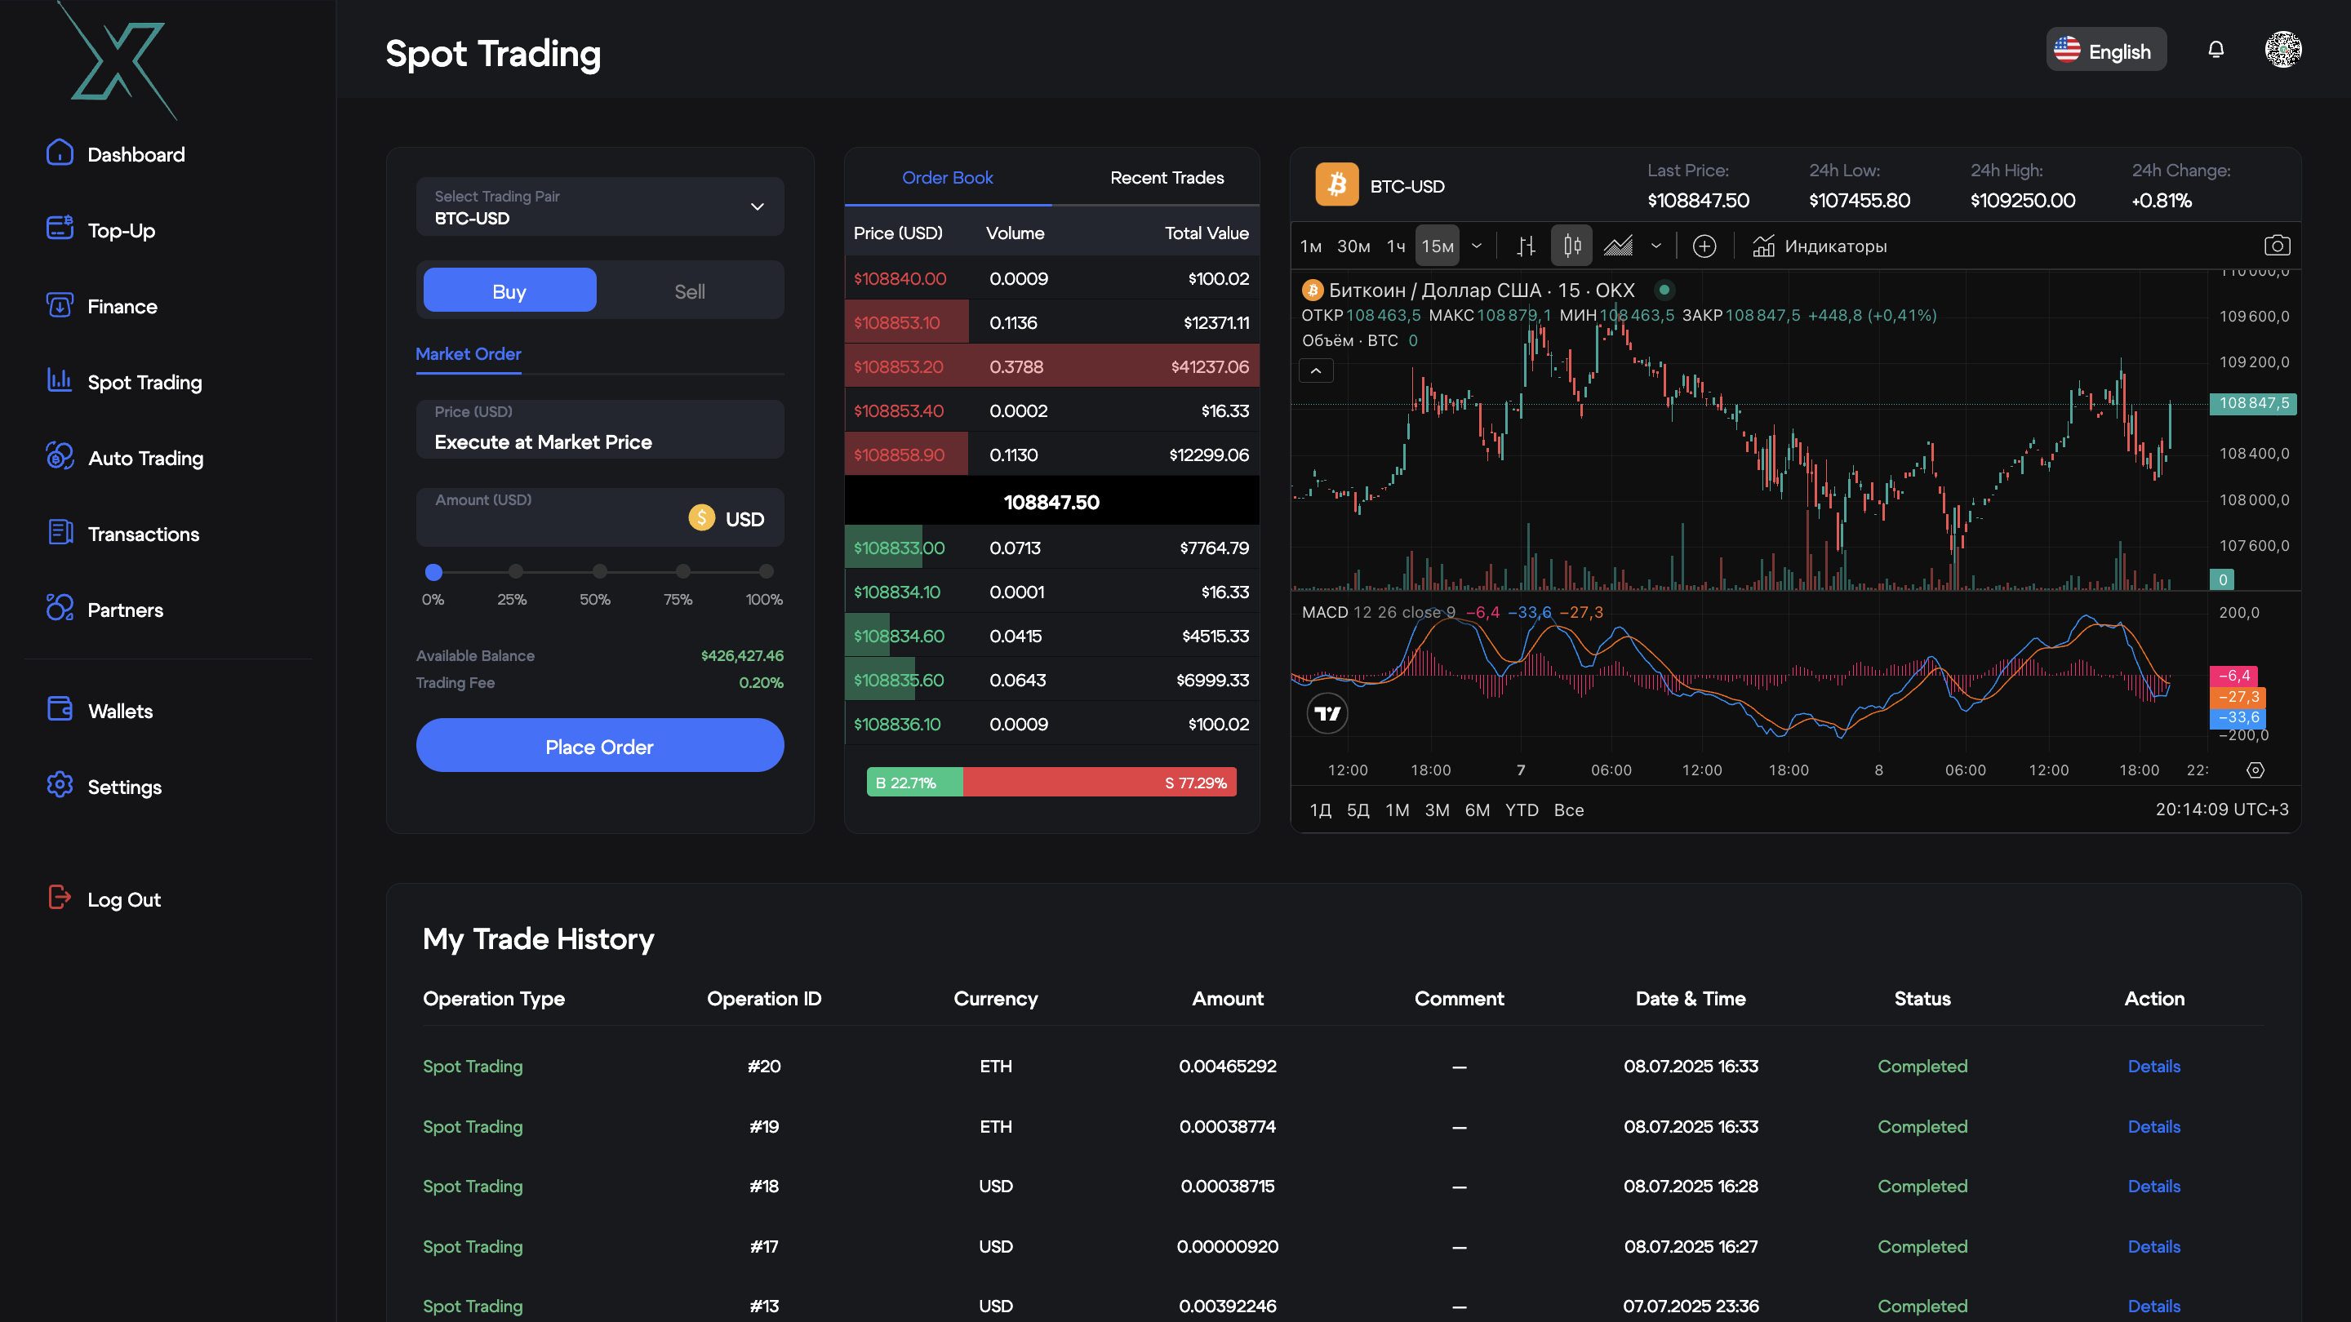Screen dimensions: 2351x1322
Task: Expand the chart timeframe dropdown arrow
Action: 1477,246
